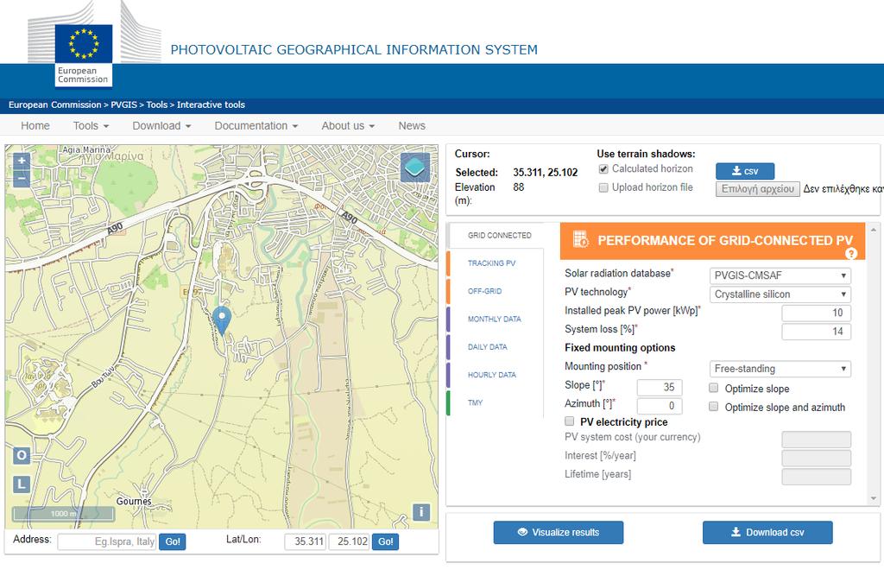Go to the Home page
The image size is (884, 576).
coord(35,126)
